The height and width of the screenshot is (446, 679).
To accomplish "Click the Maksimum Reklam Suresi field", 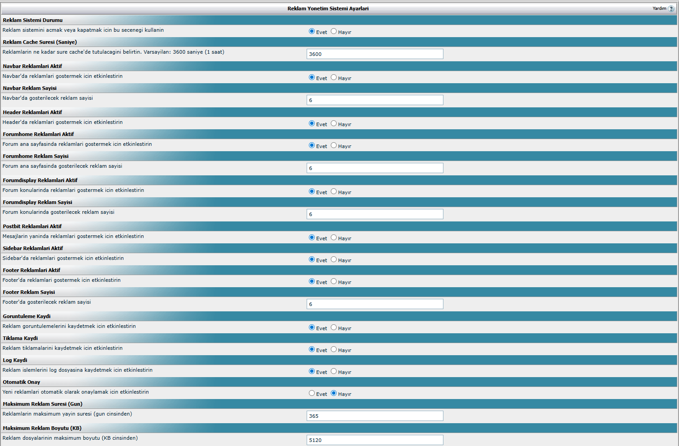I will pos(375,416).
